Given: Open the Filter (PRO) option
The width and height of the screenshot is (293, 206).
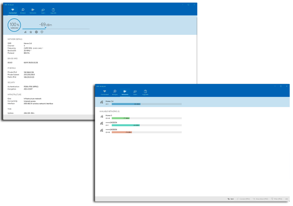Looking at the screenshot, I should (x=278, y=199).
